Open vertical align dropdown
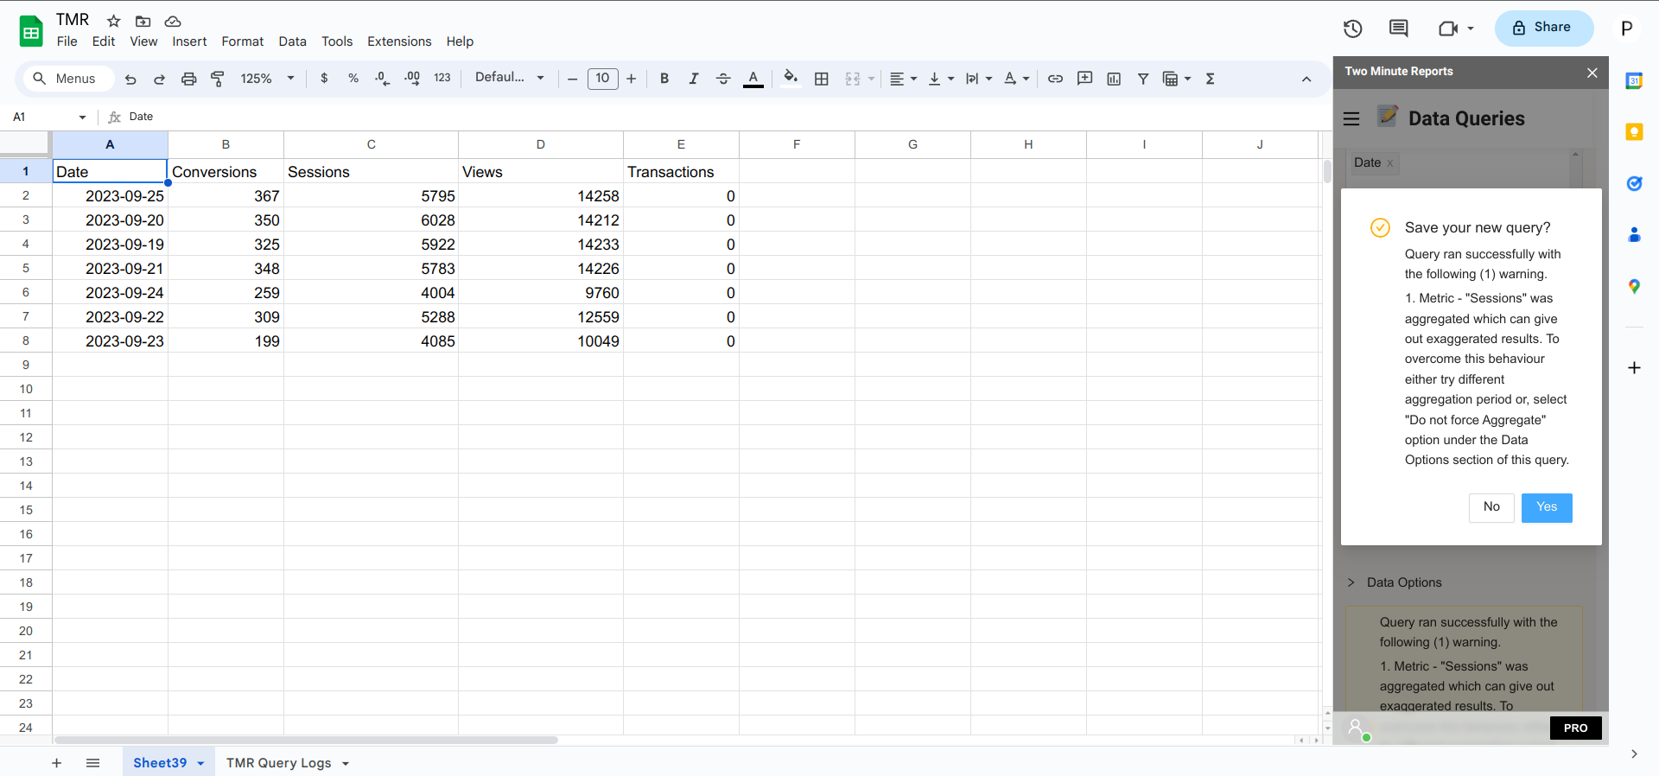 coord(941,79)
